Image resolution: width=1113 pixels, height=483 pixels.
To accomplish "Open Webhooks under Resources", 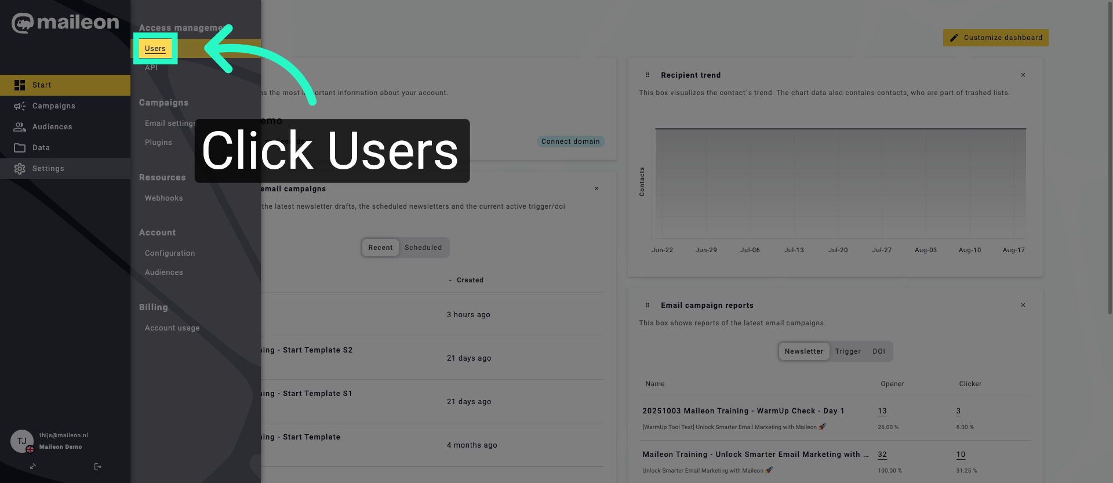I will pos(164,198).
